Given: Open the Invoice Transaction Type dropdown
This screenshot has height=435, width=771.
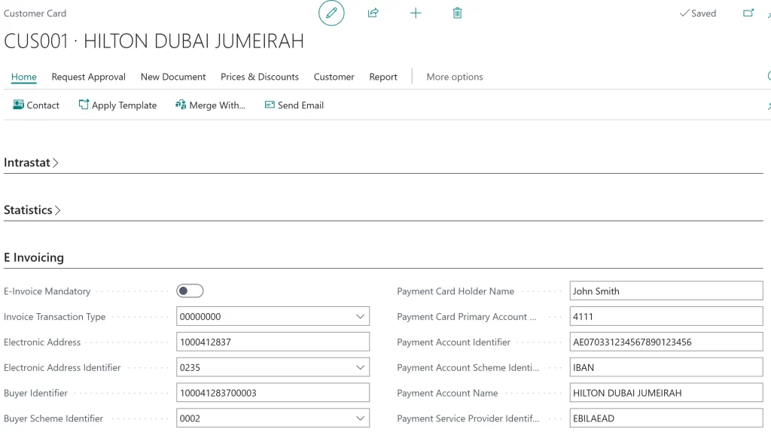Looking at the screenshot, I should pos(361,317).
